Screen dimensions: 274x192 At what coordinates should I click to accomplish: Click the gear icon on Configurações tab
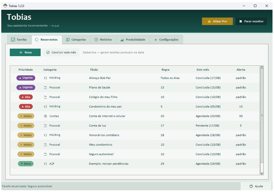click(x=156, y=40)
